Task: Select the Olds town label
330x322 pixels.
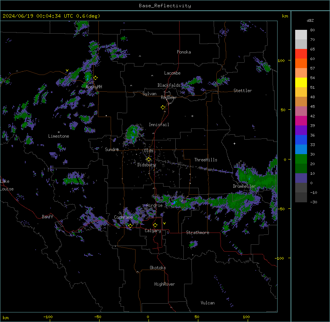Action: click(x=149, y=151)
